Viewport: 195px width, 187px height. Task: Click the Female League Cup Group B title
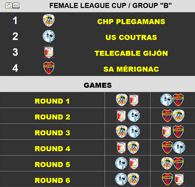coord(110,6)
